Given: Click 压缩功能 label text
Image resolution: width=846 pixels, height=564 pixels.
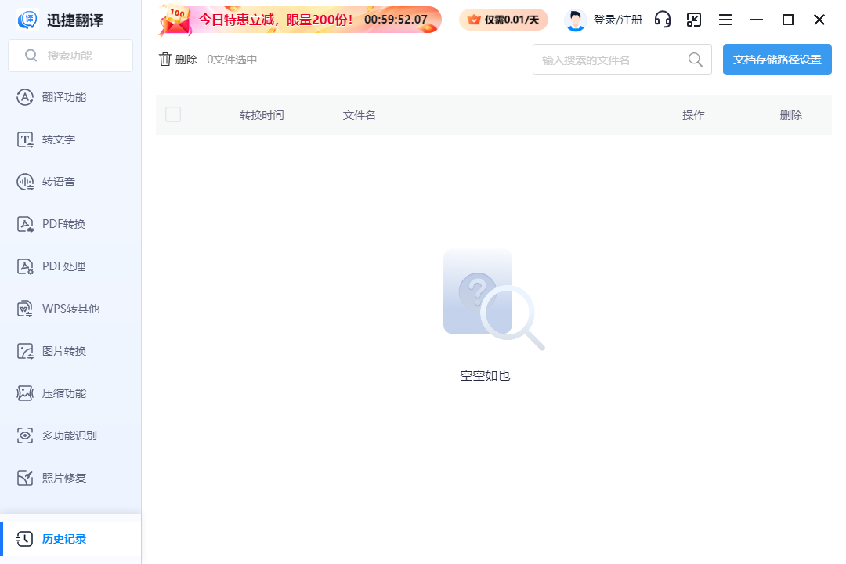Looking at the screenshot, I should [64, 393].
